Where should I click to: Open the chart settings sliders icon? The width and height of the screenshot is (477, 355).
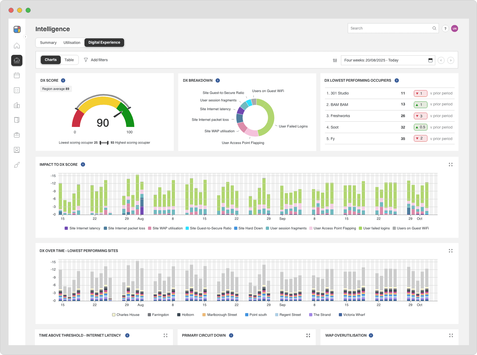pos(335,60)
